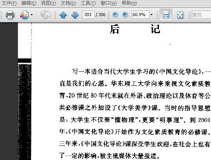Viewport: 211px width, 160px height.
Task: Click the text 华东理工大学 in the document
Action: [131, 84]
